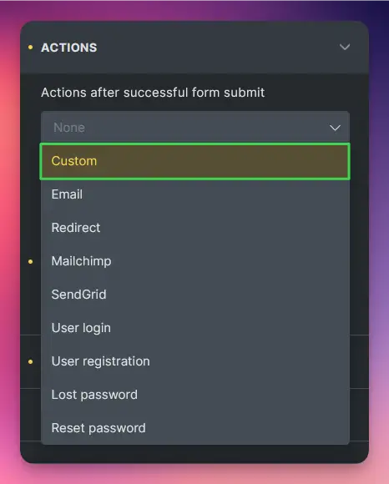Choose the SendGrid action
This screenshot has width=389, height=484.
coord(195,295)
